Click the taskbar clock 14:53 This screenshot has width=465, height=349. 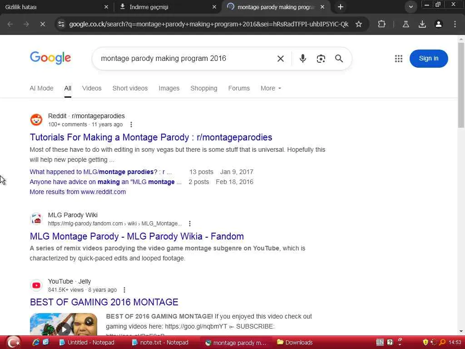coord(455,343)
